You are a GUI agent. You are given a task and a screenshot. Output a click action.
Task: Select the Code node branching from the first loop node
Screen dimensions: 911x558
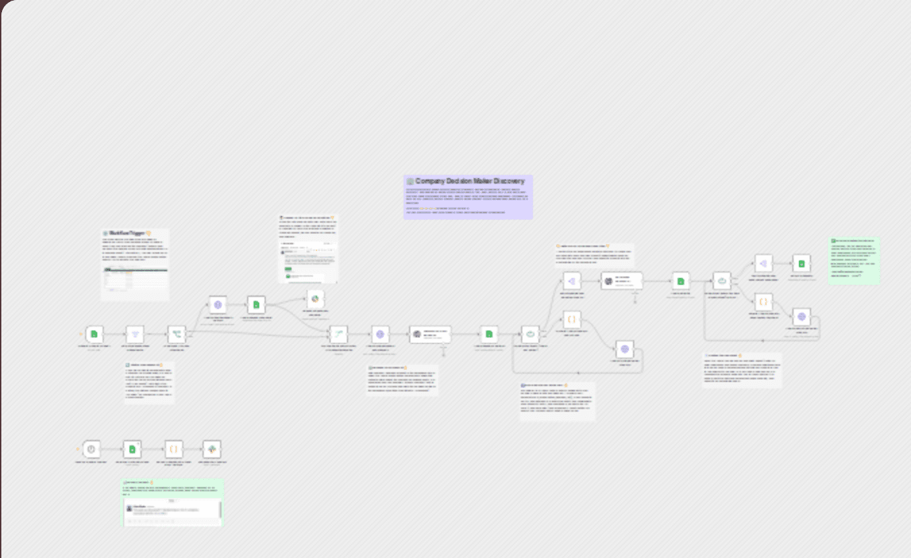(x=572, y=319)
